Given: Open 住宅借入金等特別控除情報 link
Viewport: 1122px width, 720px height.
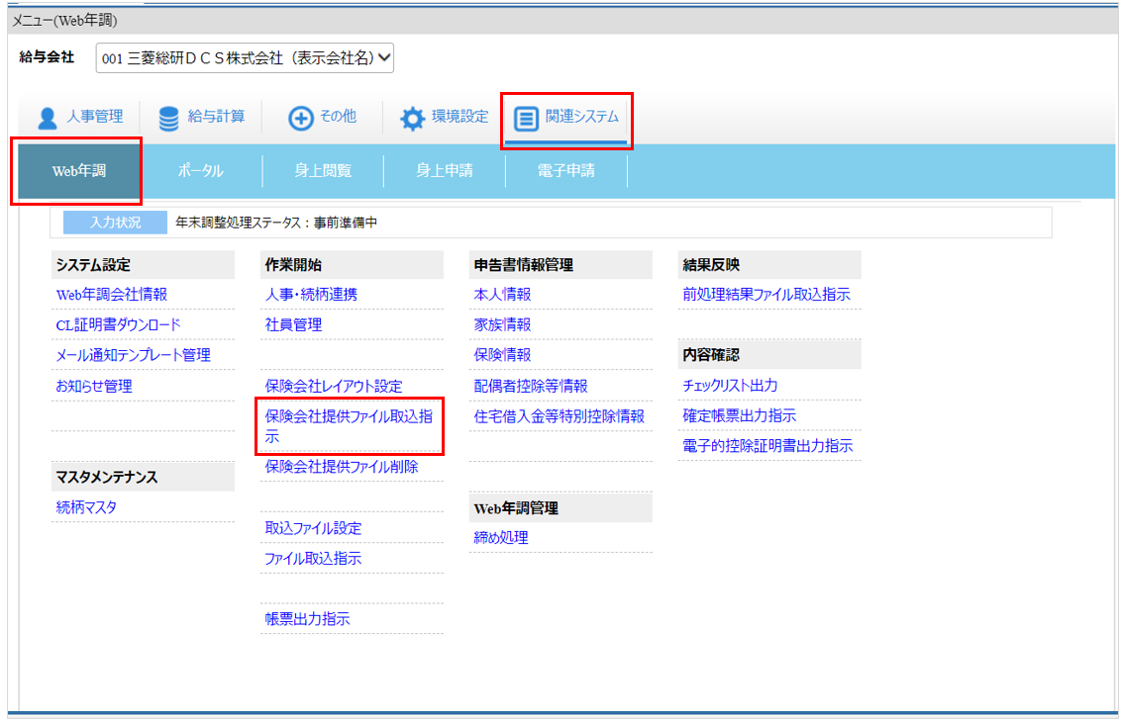Looking at the screenshot, I should (559, 416).
